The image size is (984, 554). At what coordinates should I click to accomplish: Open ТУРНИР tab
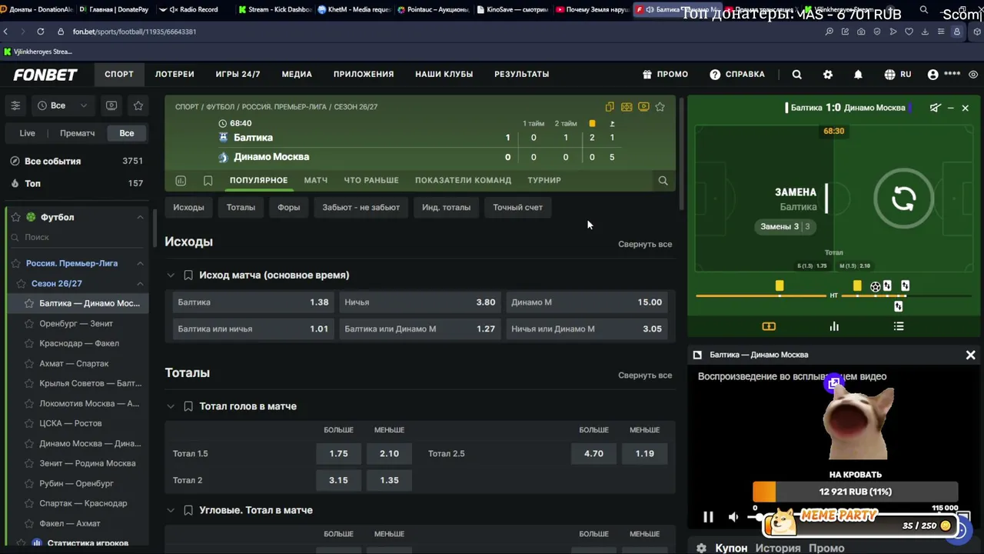(x=544, y=180)
